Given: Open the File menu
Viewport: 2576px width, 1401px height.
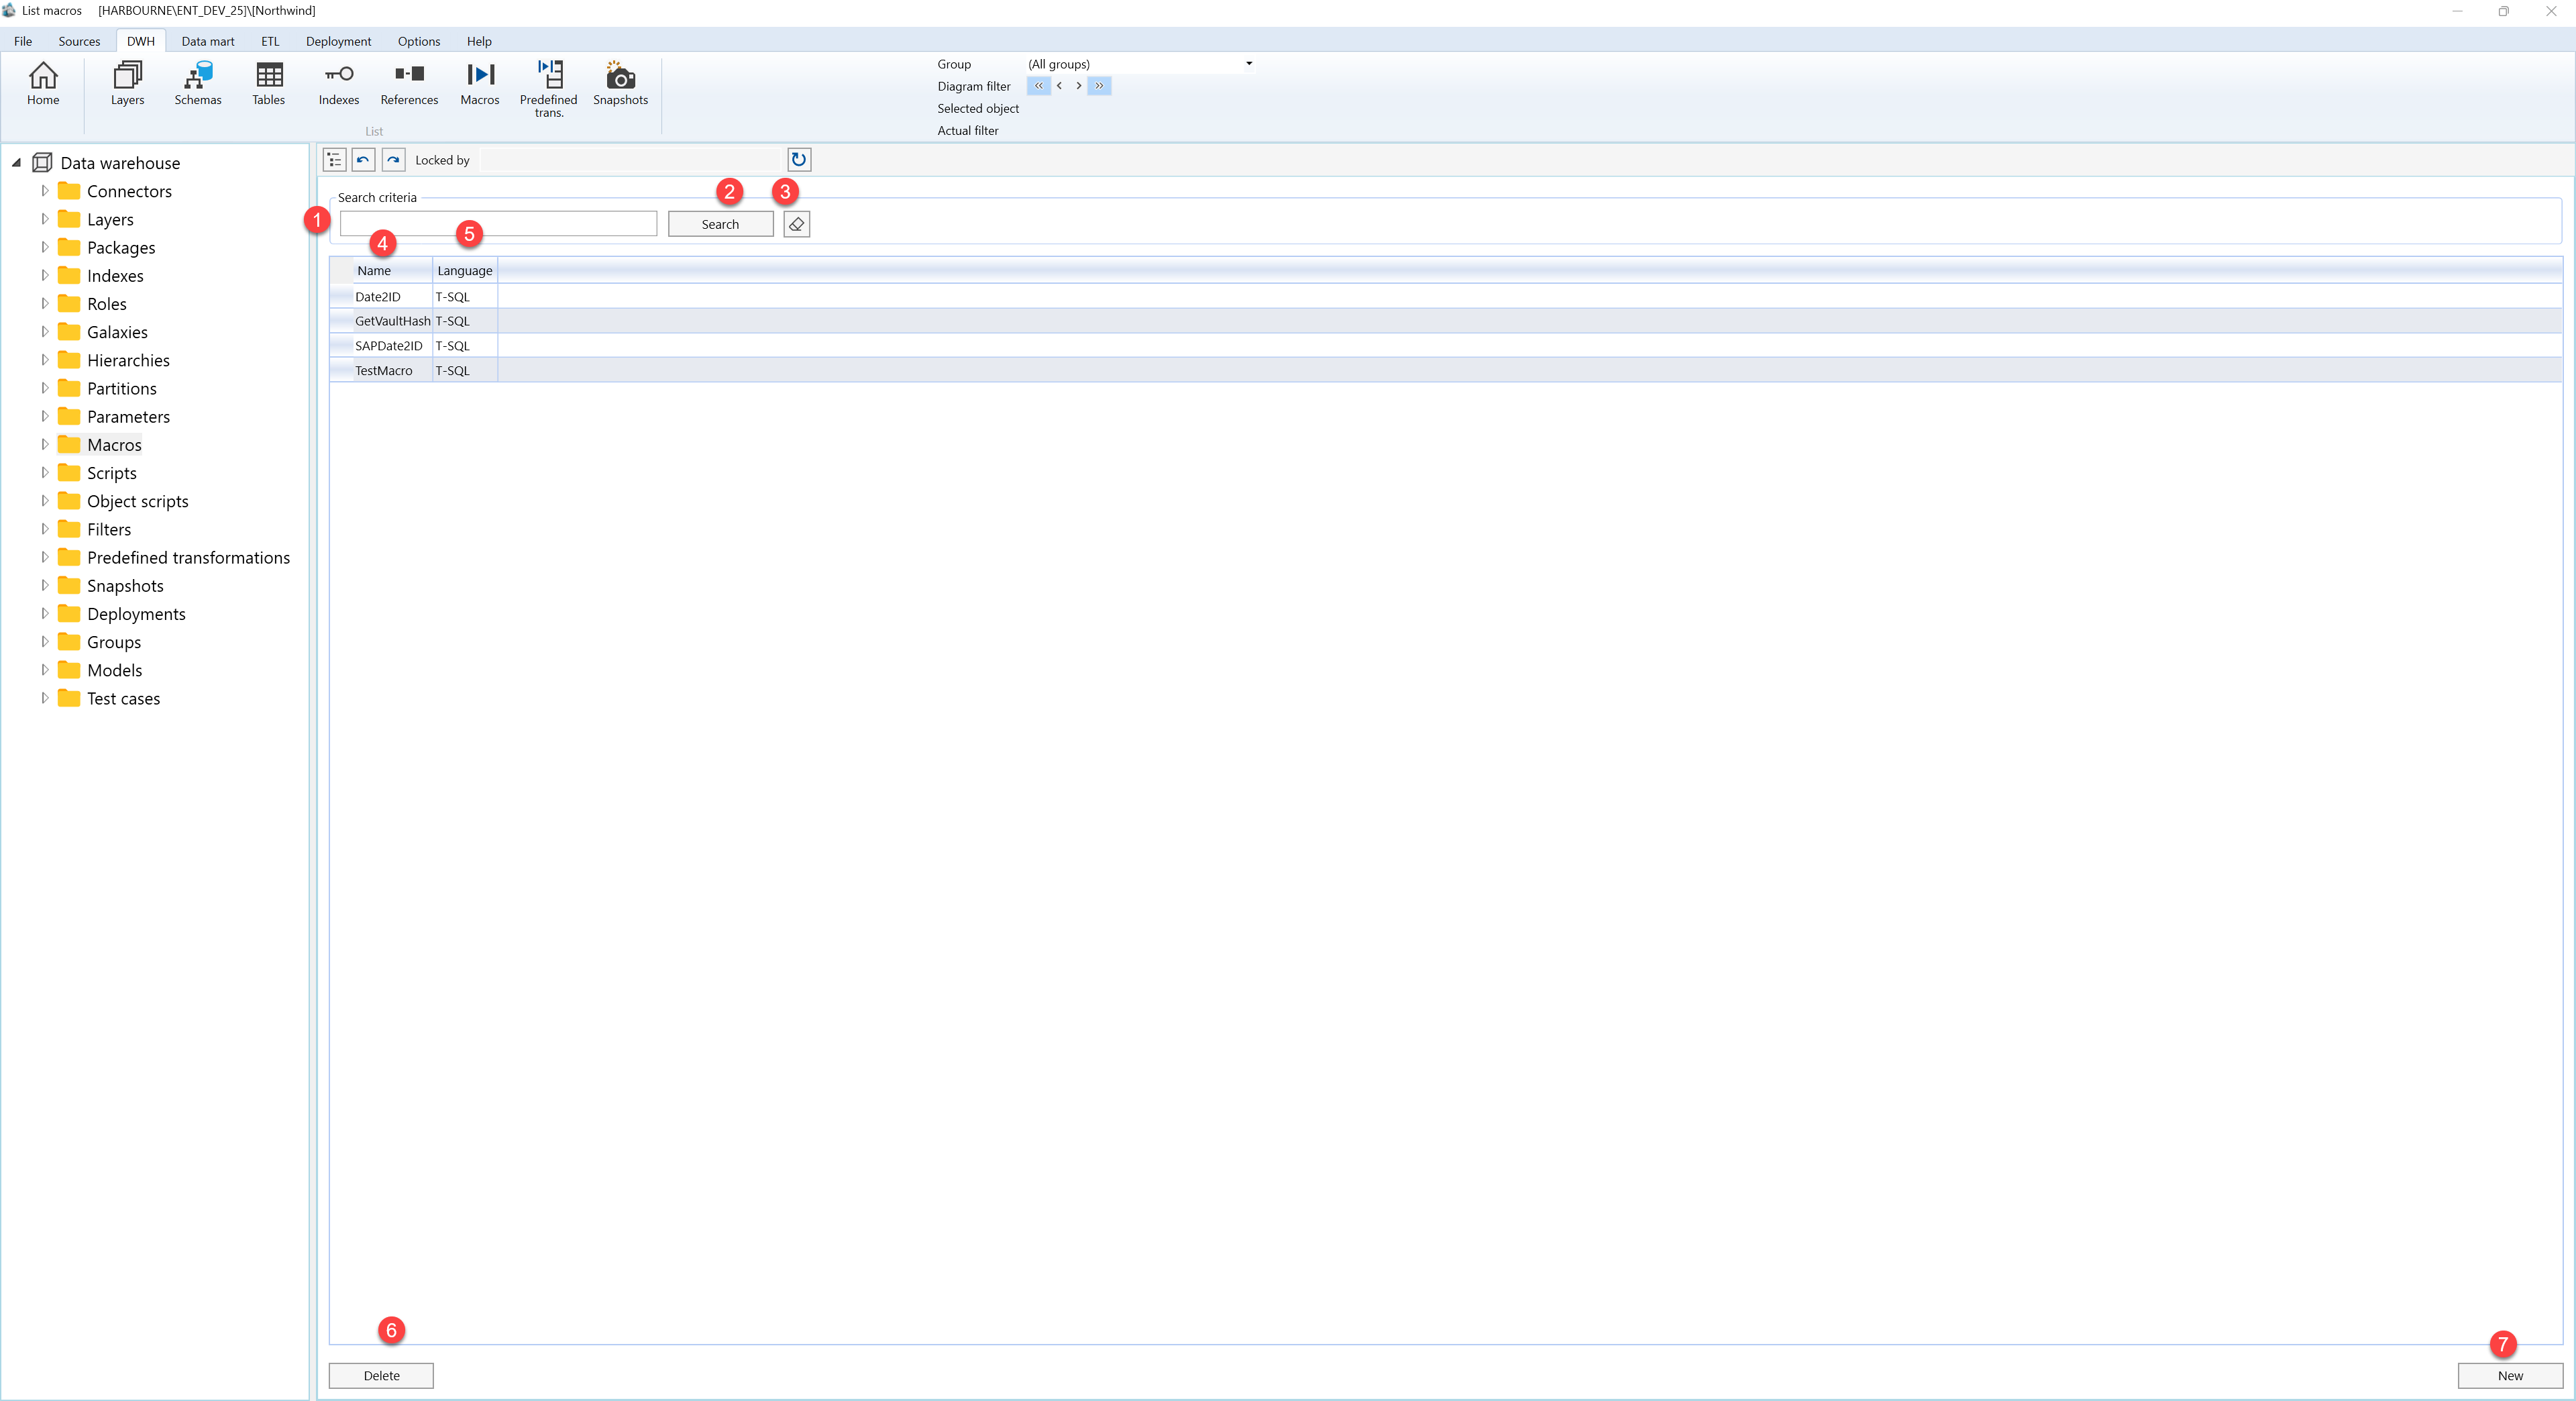Looking at the screenshot, I should [23, 41].
